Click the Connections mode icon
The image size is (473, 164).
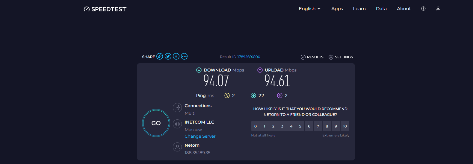pyautogui.click(x=177, y=107)
